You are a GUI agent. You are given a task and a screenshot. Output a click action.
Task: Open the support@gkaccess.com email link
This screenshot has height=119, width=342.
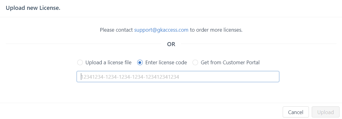pyautogui.click(x=161, y=30)
